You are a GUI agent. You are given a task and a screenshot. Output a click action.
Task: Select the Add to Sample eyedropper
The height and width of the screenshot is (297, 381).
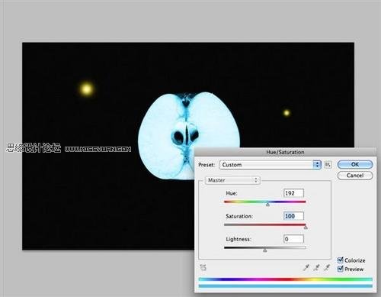[x=316, y=267]
